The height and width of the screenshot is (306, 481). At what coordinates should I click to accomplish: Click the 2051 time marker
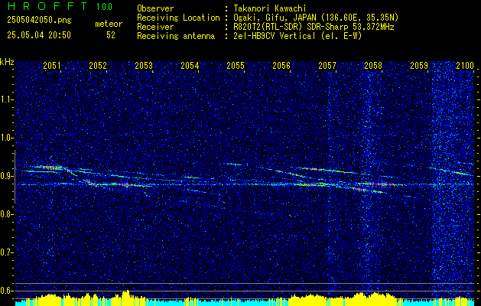52,65
